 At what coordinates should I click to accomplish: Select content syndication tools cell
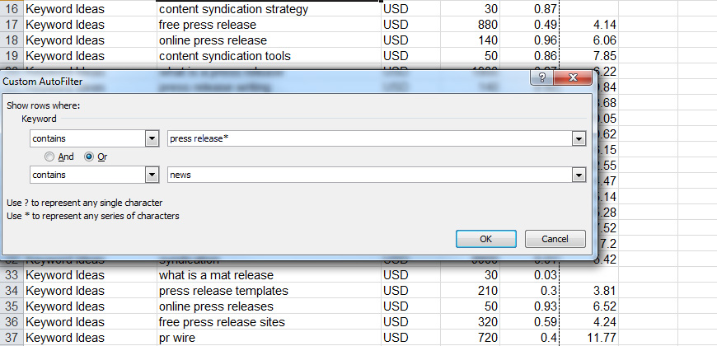click(269, 56)
